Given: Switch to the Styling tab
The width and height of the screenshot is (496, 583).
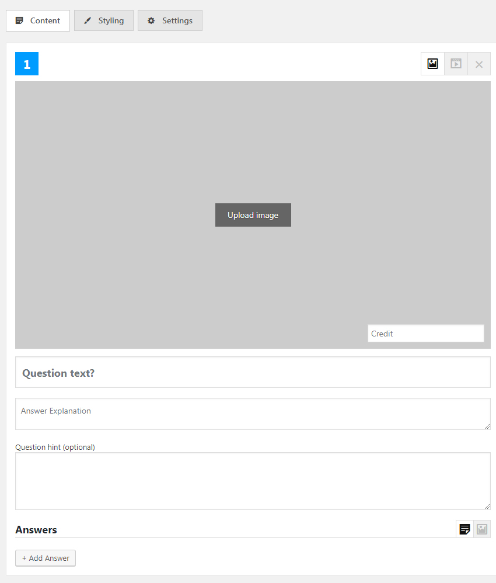Looking at the screenshot, I should pos(103,20).
